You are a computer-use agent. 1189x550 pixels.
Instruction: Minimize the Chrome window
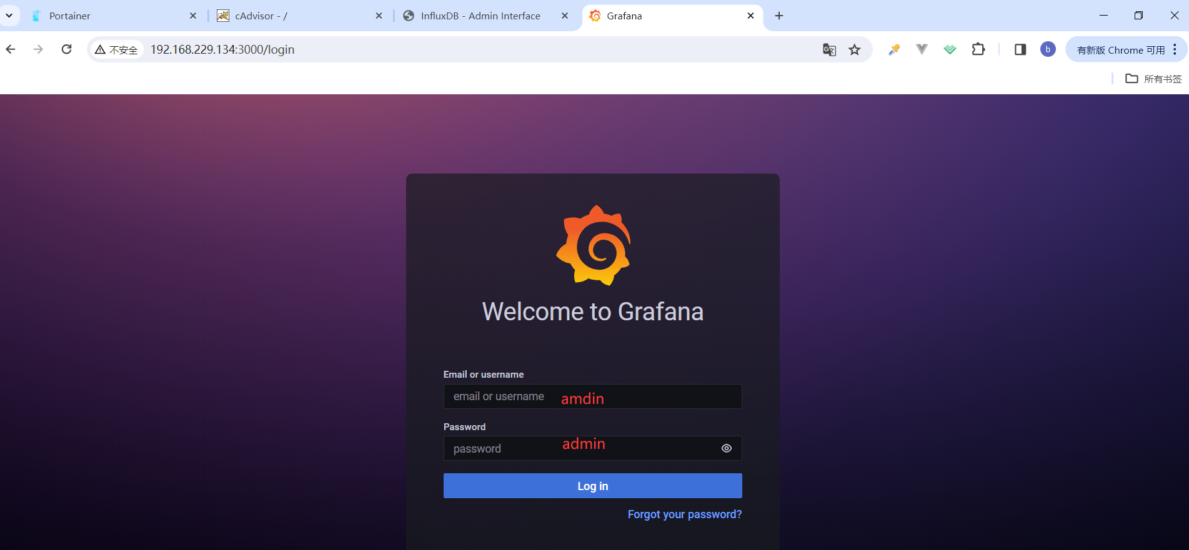click(x=1103, y=16)
